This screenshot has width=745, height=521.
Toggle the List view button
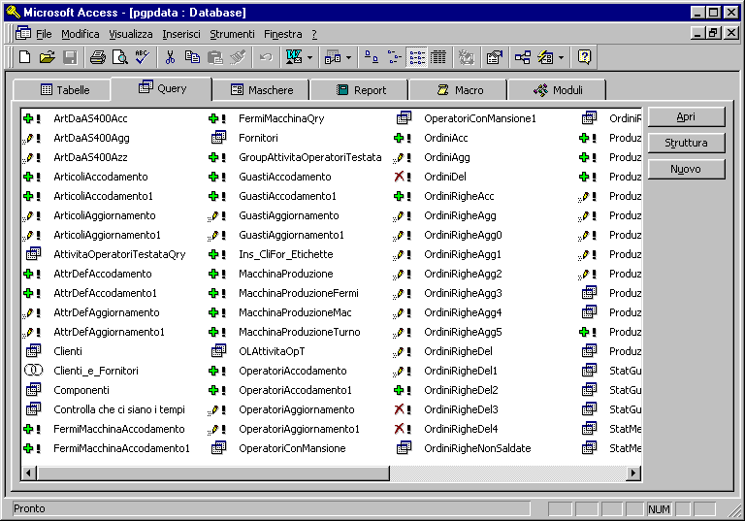point(417,57)
